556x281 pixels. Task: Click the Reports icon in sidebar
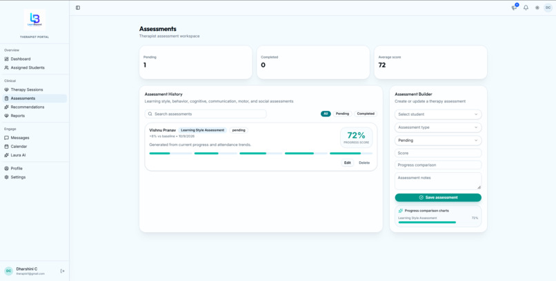pos(6,116)
